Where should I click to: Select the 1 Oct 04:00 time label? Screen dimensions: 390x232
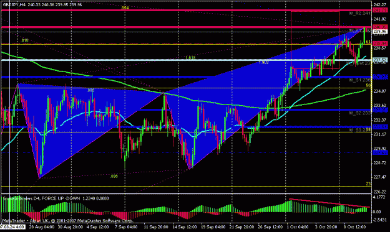click(298, 227)
